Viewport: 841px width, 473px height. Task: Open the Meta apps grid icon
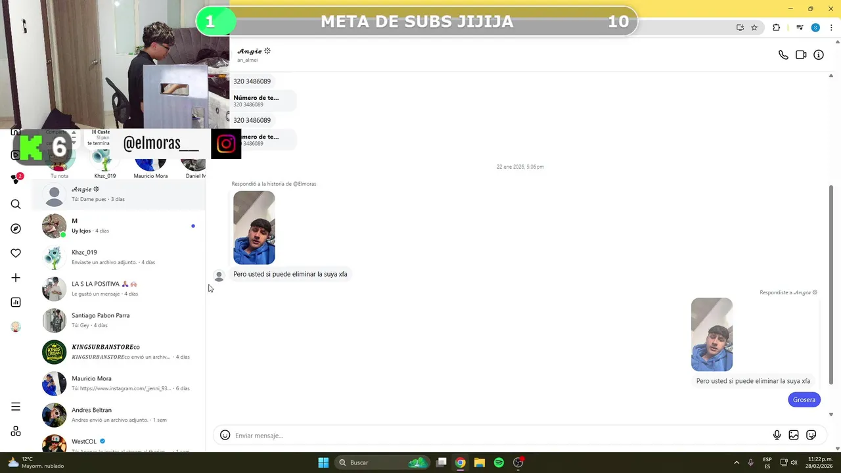point(16,431)
